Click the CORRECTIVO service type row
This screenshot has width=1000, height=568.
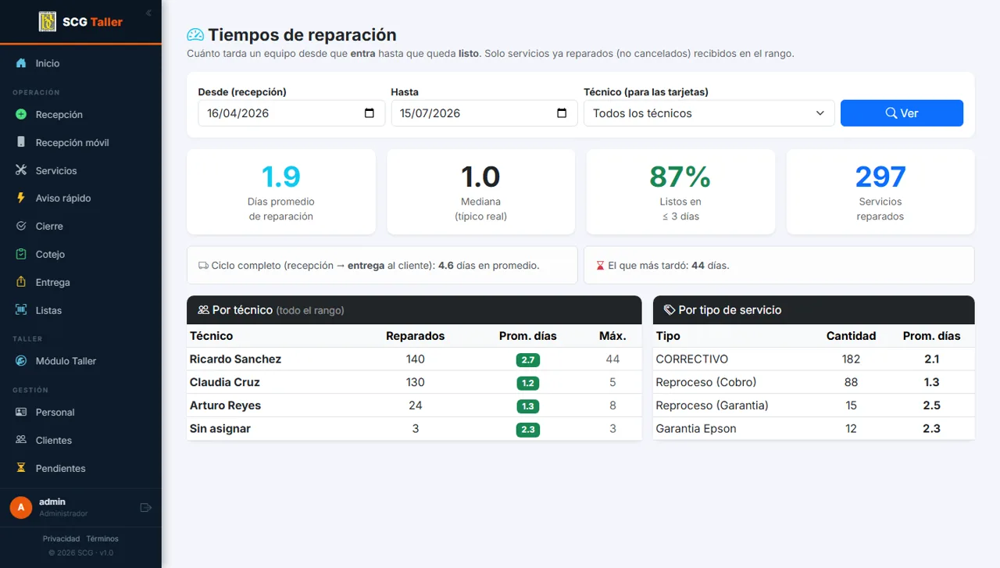[814, 359]
